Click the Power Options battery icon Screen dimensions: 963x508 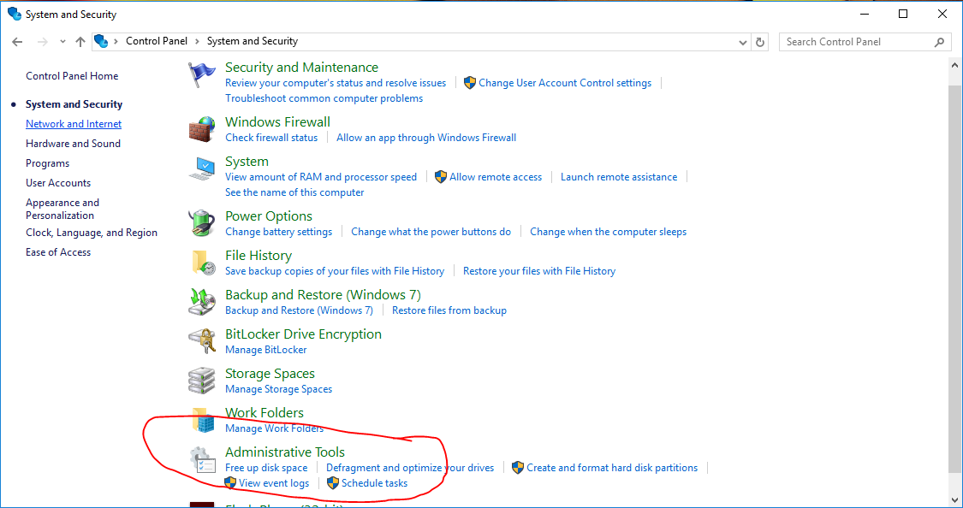[x=202, y=223]
